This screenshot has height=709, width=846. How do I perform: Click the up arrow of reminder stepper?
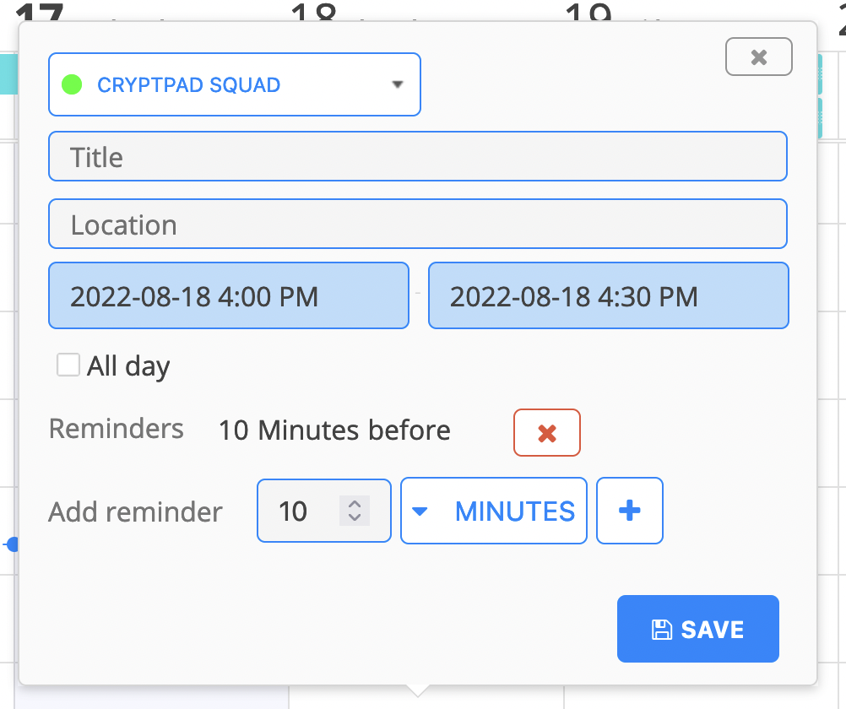(354, 503)
